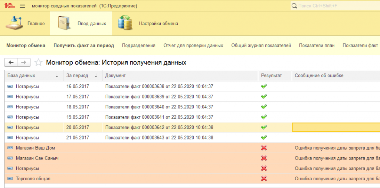Select document Показатели факт 000003639
380x188 pixels.
pos(159,97)
